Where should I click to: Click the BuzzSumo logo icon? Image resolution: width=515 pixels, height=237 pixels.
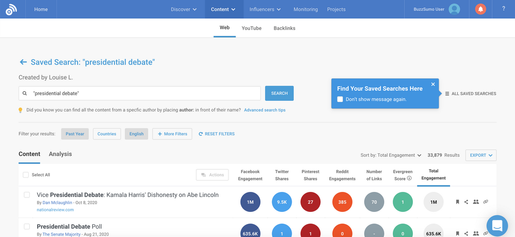11,10
